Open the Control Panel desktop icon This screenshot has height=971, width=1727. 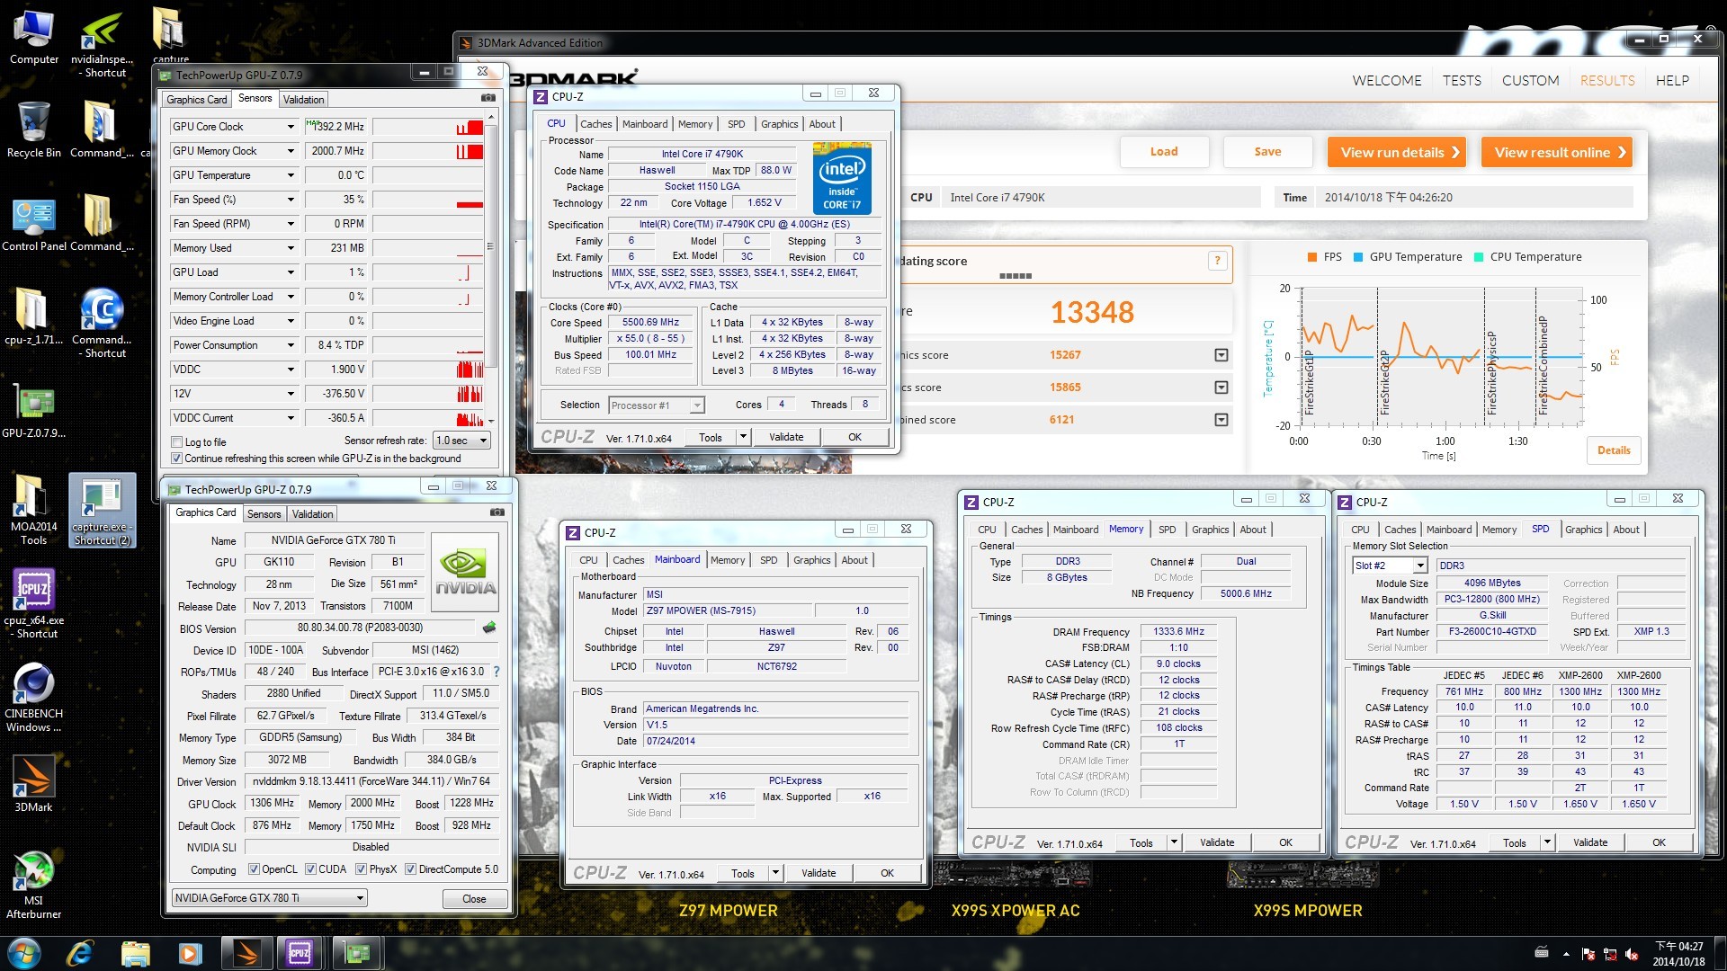pyautogui.click(x=34, y=225)
